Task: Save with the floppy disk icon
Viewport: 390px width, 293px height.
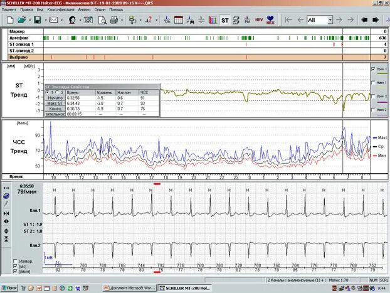Action: pyautogui.click(x=38, y=20)
